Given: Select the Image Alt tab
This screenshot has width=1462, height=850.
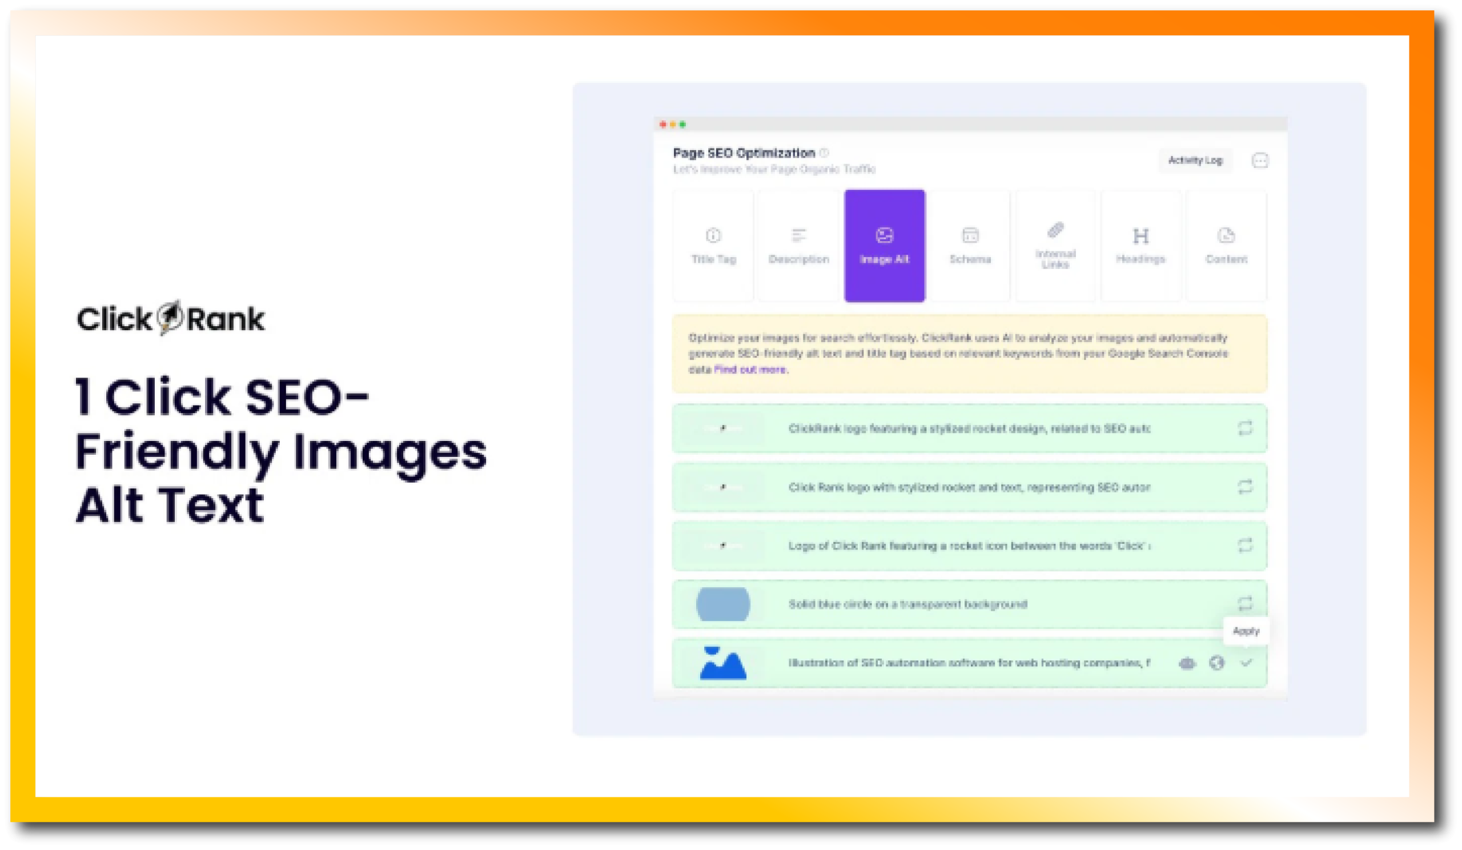Looking at the screenshot, I should [x=884, y=246].
